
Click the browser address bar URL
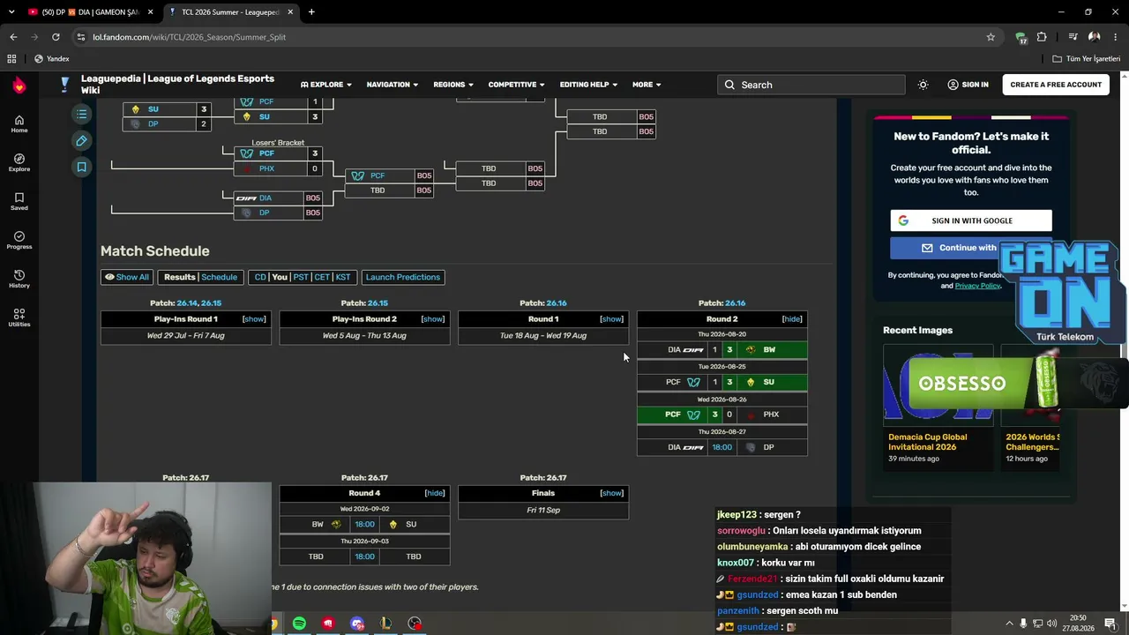click(190, 37)
